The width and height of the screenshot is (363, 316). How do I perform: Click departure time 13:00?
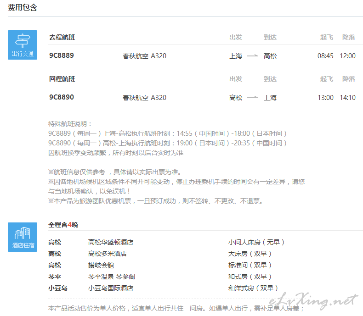(x=325, y=98)
